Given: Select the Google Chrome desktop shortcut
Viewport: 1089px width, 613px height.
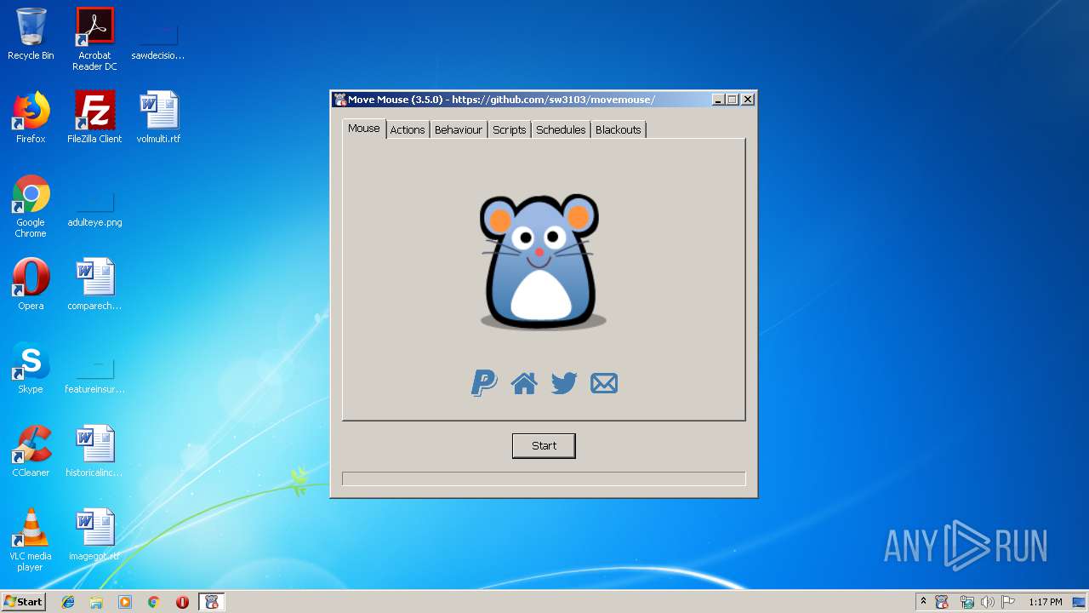Looking at the screenshot, I should (31, 206).
